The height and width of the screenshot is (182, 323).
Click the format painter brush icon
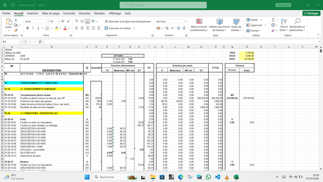point(16,31)
